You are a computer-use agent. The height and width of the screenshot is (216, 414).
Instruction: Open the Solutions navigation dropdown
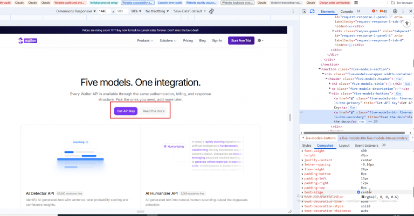click(x=168, y=40)
